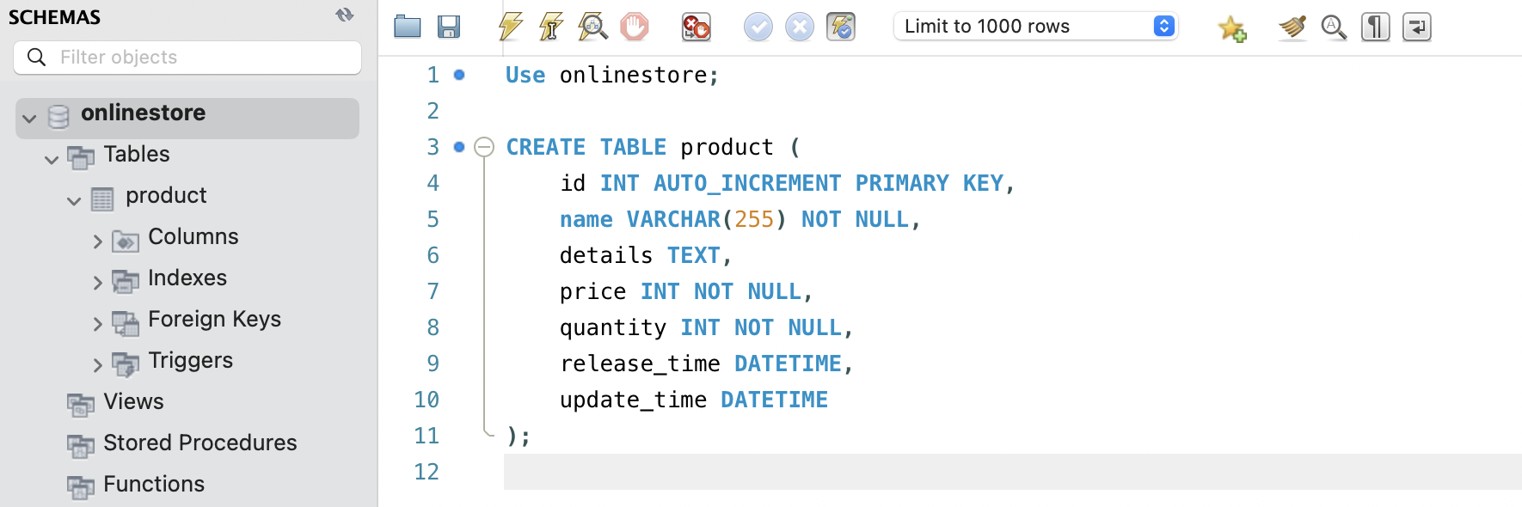Click the Stored Procedures folder icon
The image size is (1522, 507).
tap(81, 446)
